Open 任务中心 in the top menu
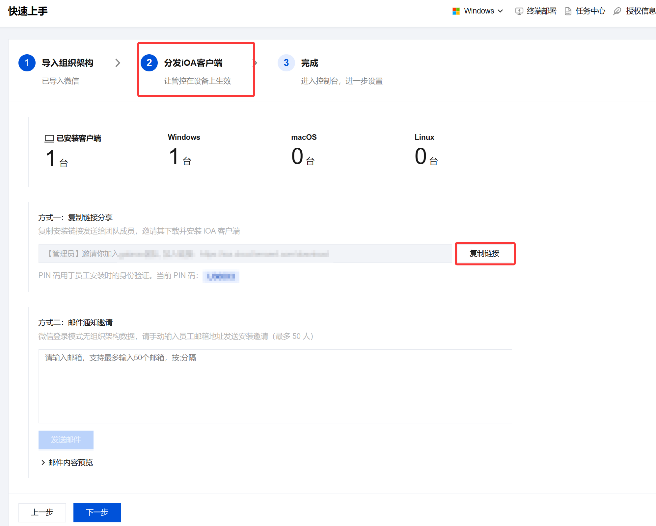 click(x=590, y=11)
